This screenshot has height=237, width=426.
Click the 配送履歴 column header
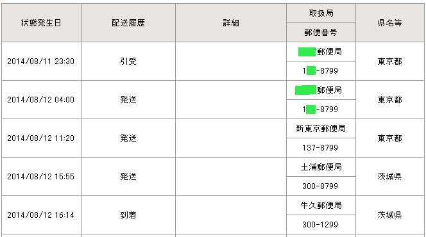coord(128,23)
